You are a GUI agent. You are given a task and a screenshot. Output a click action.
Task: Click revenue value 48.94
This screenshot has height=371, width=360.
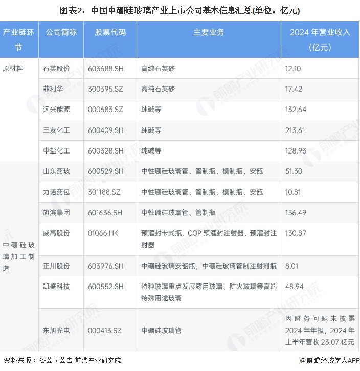[294, 287]
